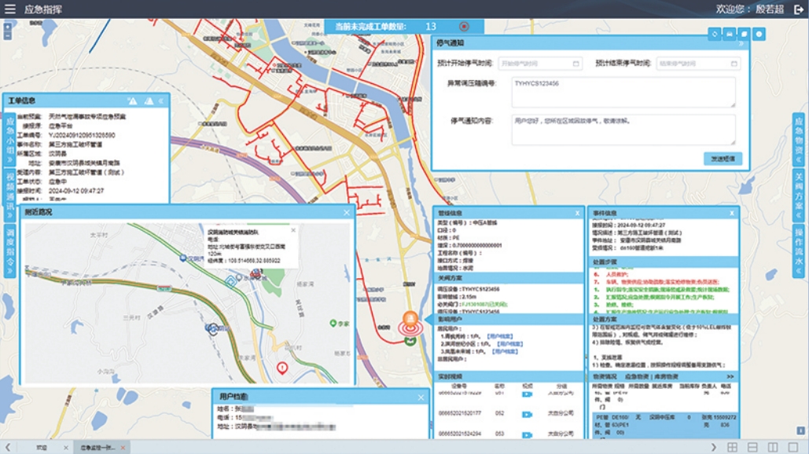Open calendar for 预计开始停气时间 field

(x=575, y=64)
